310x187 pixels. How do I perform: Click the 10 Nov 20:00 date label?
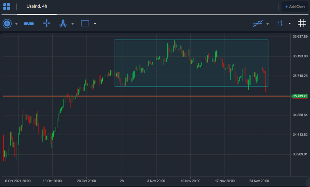point(190,181)
